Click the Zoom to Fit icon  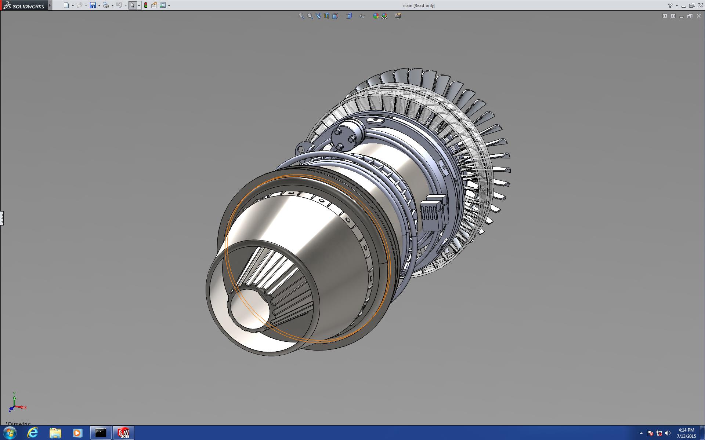pos(301,16)
